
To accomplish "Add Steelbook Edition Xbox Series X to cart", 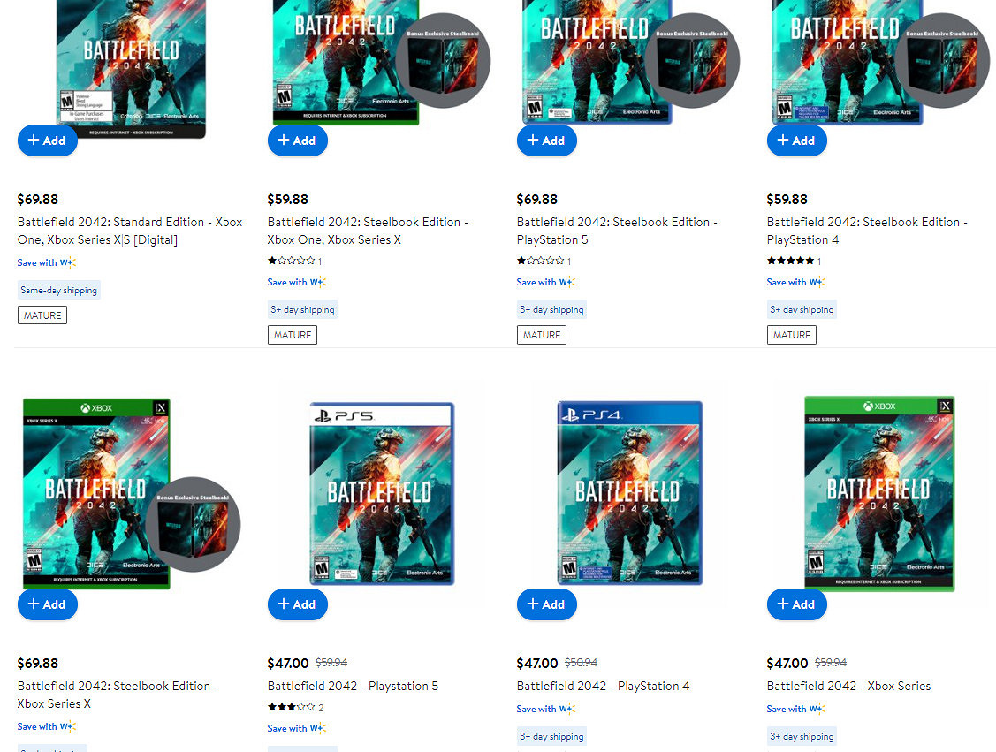I will click(47, 604).
